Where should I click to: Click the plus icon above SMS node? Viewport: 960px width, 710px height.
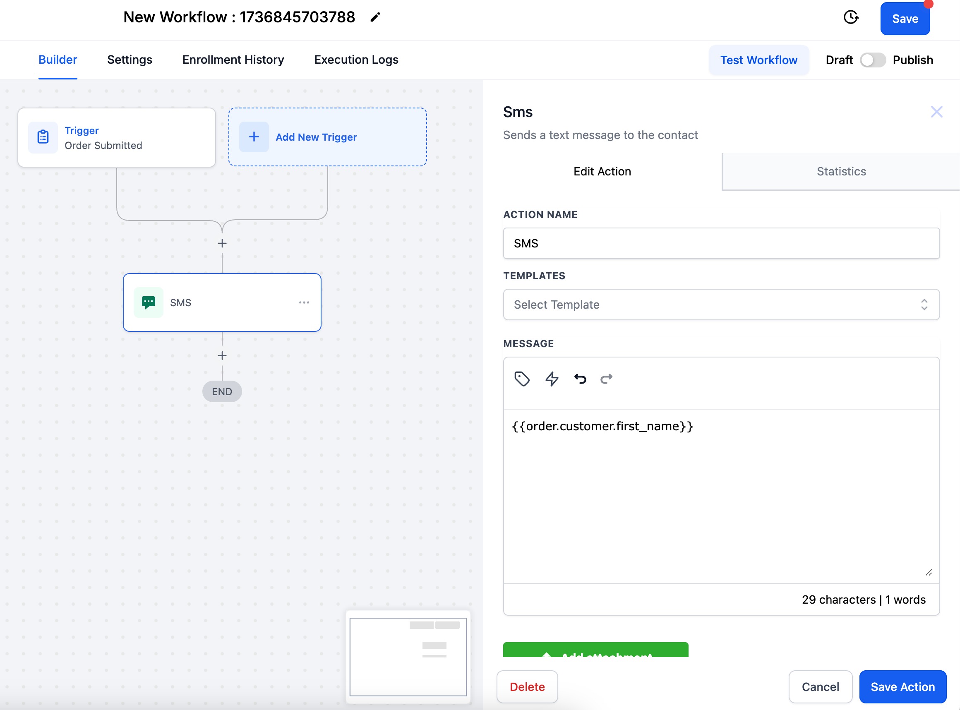coord(222,243)
